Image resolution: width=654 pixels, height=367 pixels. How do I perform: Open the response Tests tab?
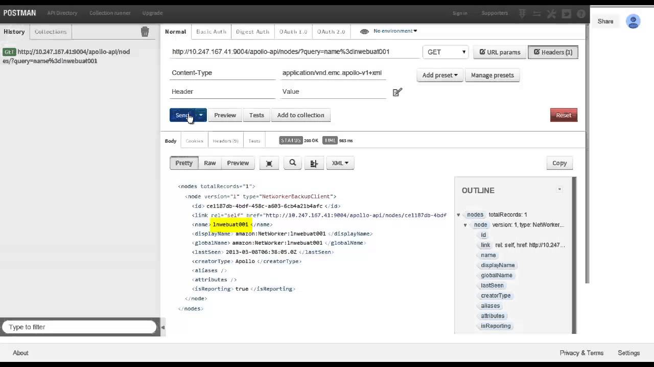click(x=254, y=141)
